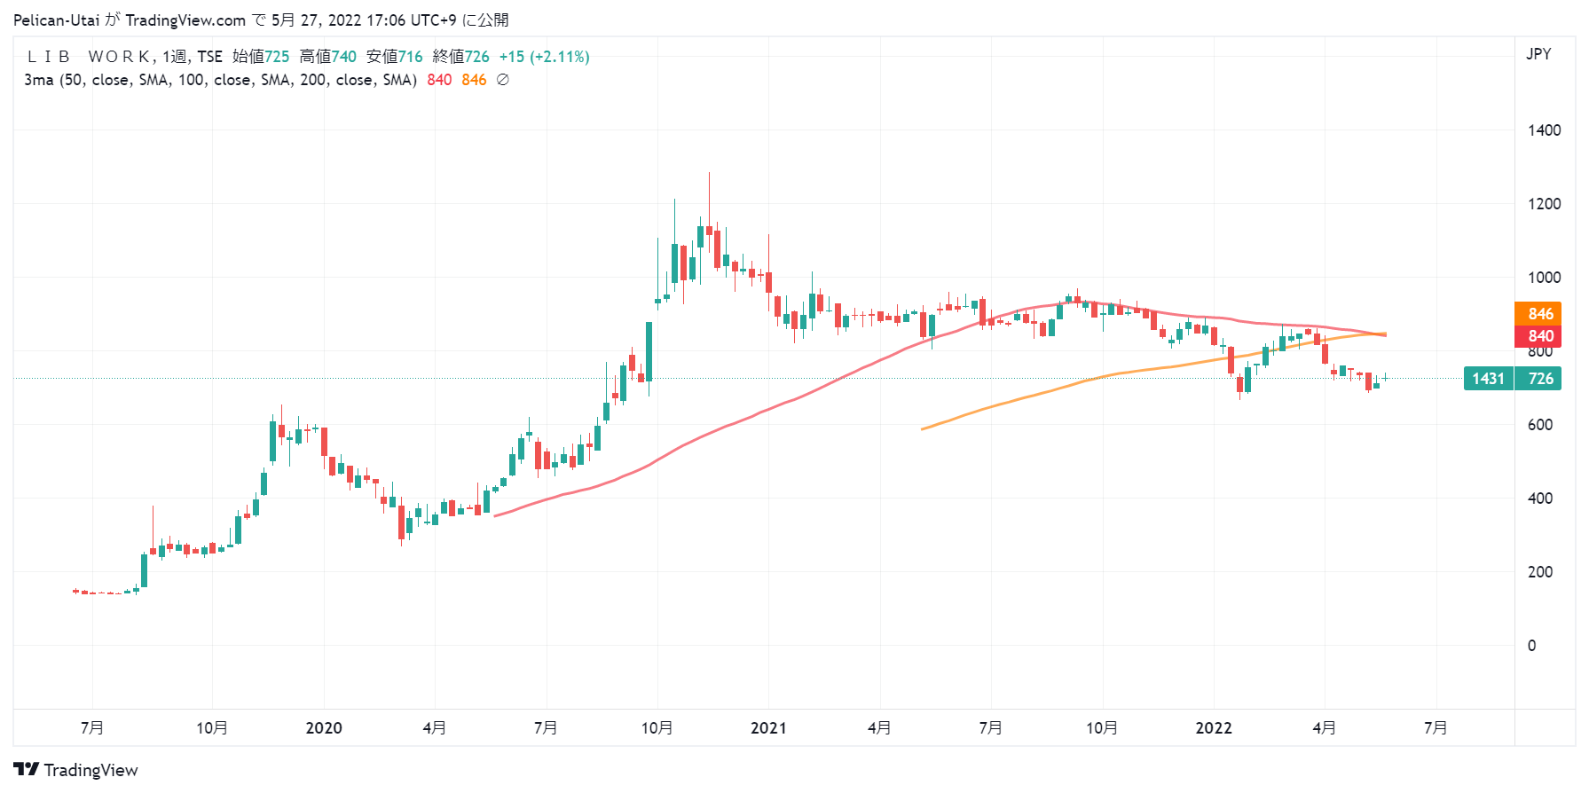Viewport: 1589px width, 793px height.
Task: Click the Pelican-Utai author name in header
Action: point(56,20)
